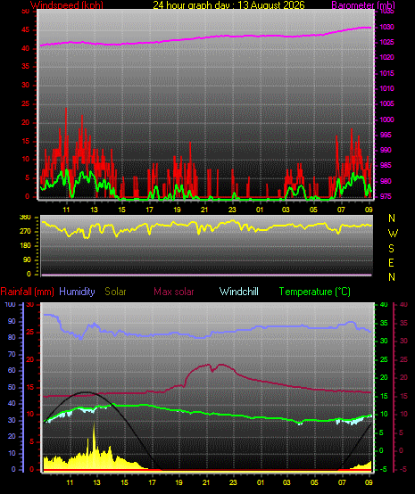This screenshot has width=415, height=494.
Task: Click hour 23 under the windspeed graph
Action: pyautogui.click(x=232, y=210)
